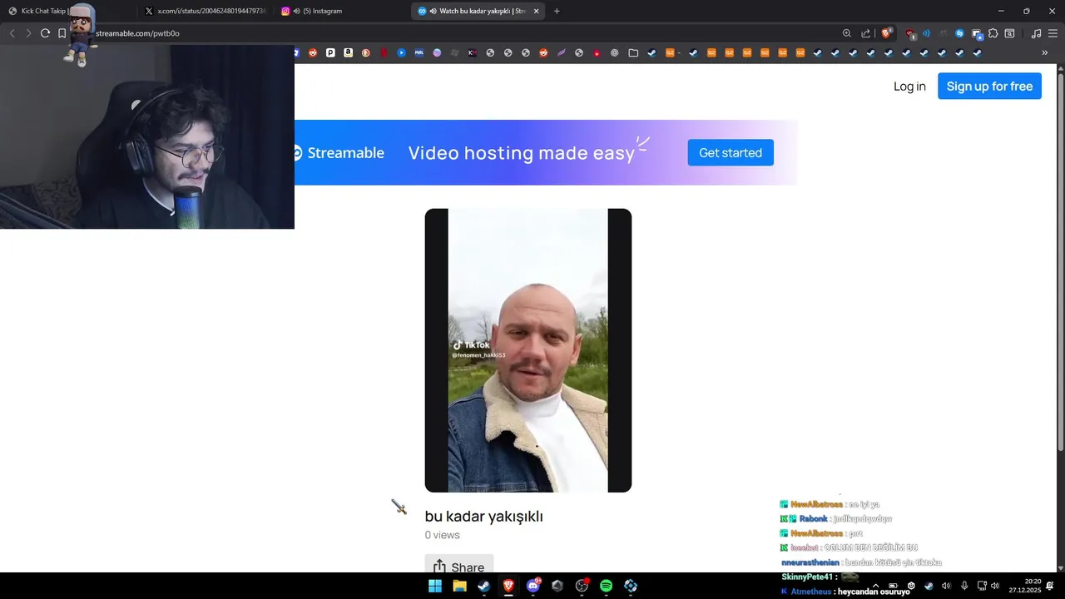Image resolution: width=1065 pixels, height=599 pixels.
Task: Open the Amazon bookmark icon
Action: click(x=348, y=52)
